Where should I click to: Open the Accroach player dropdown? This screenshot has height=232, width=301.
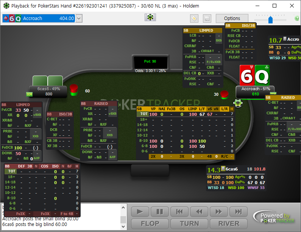point(79,18)
